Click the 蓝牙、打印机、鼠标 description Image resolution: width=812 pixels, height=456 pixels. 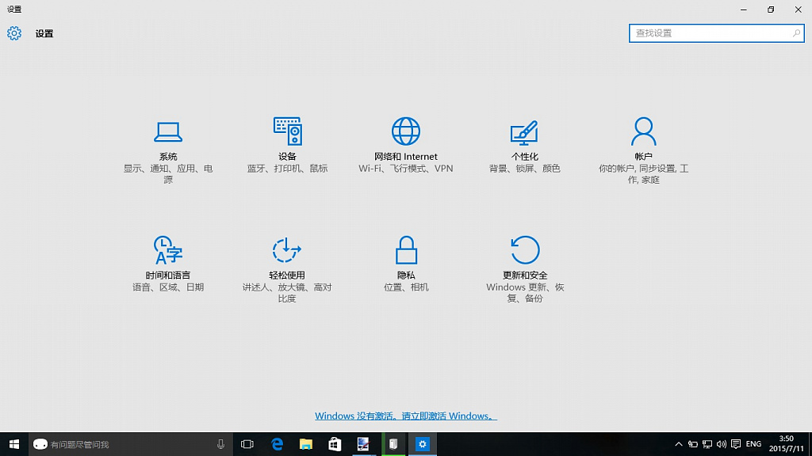(287, 169)
